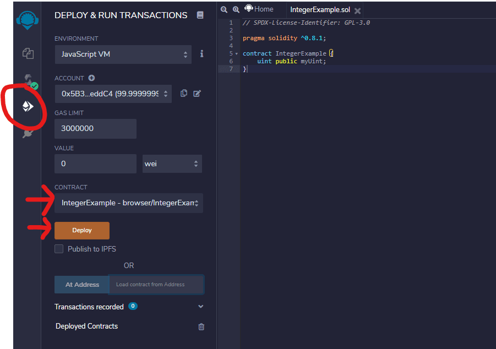496x349 pixels.
Task: Open the IntegerExample contract dropdown
Action: tap(129, 203)
